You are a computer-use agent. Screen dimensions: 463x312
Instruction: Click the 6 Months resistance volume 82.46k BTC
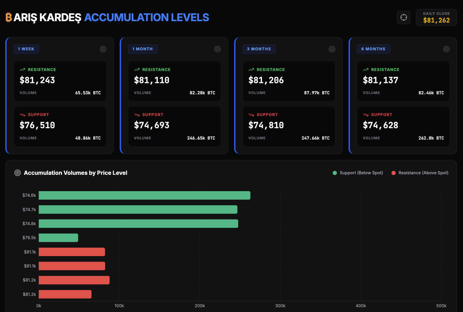(x=431, y=93)
